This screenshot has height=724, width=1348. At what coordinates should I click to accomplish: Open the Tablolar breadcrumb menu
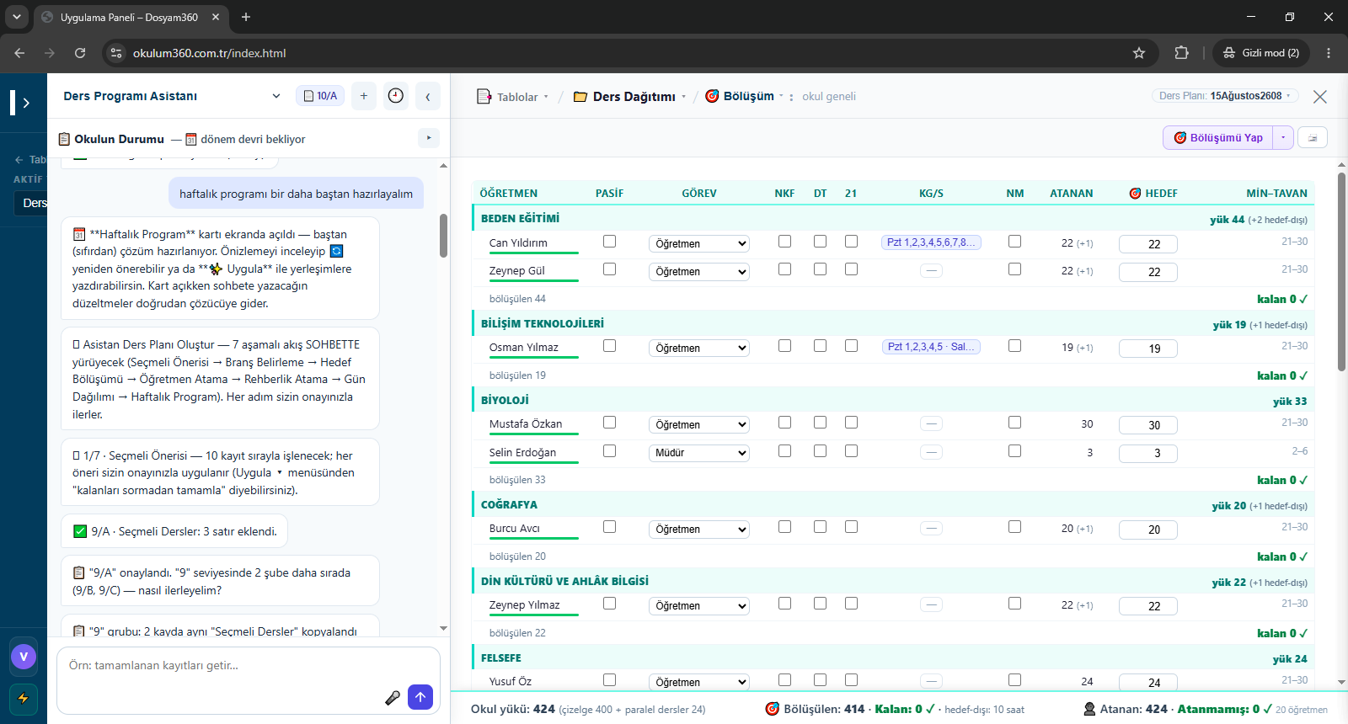pyautogui.click(x=513, y=97)
